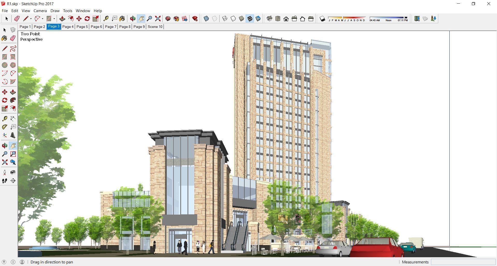Image resolution: width=497 pixels, height=266 pixels.
Task: Expand the Arc tool dropdown arrow
Action: click(42, 19)
